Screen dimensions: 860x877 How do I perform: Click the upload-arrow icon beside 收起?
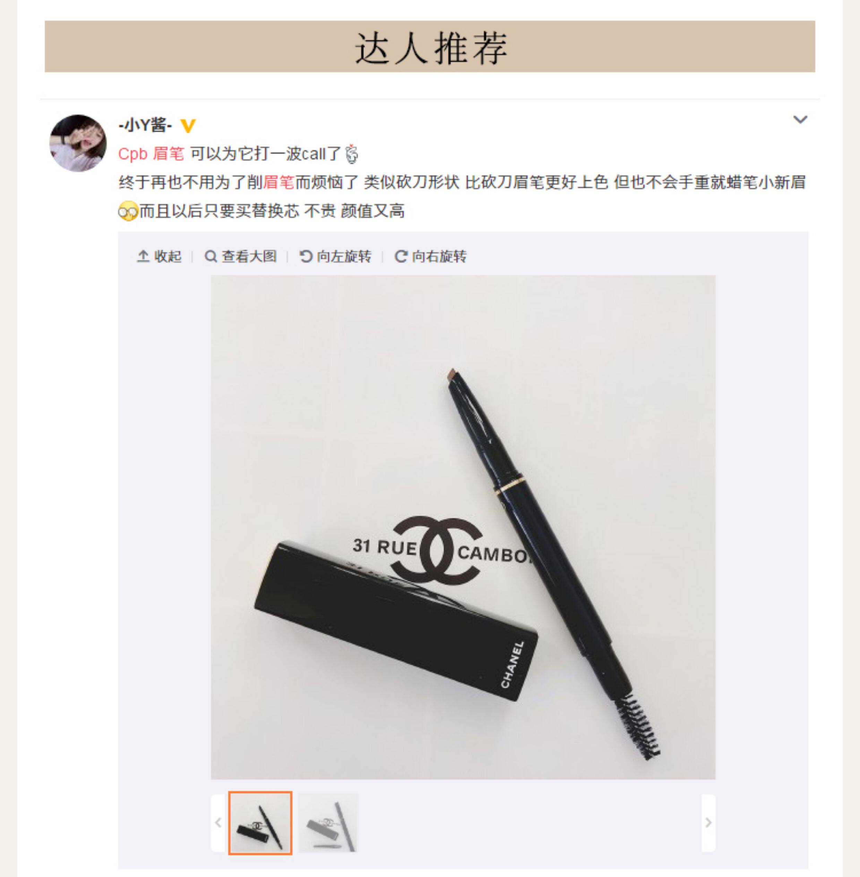(143, 256)
